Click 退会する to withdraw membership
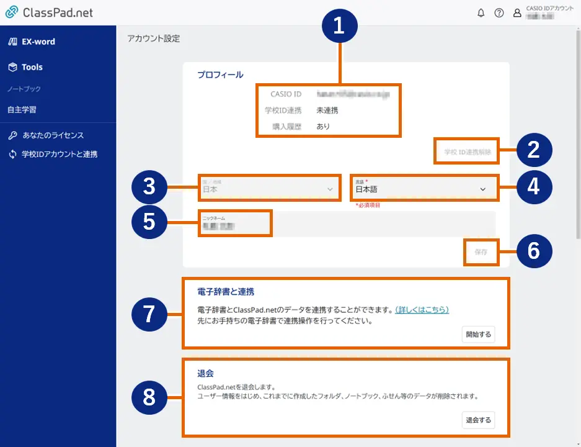 [479, 420]
